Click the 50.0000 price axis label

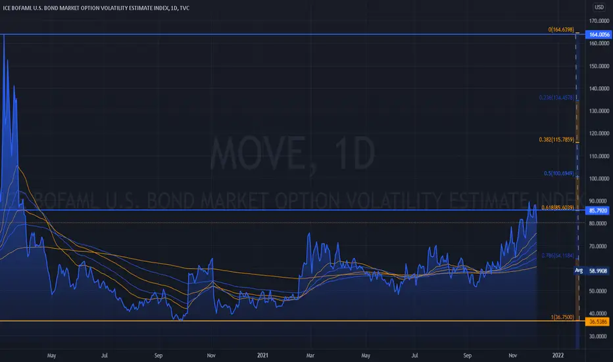point(599,291)
